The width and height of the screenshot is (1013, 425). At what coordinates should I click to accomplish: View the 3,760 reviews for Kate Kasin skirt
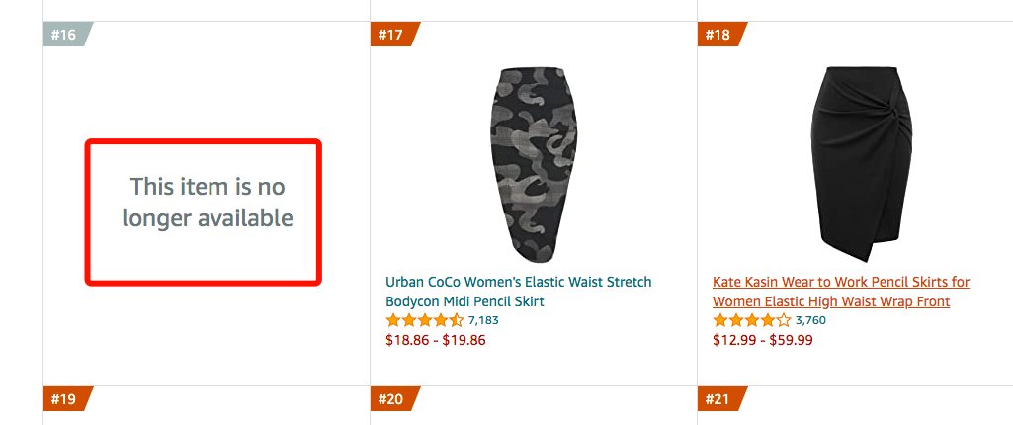tap(810, 320)
